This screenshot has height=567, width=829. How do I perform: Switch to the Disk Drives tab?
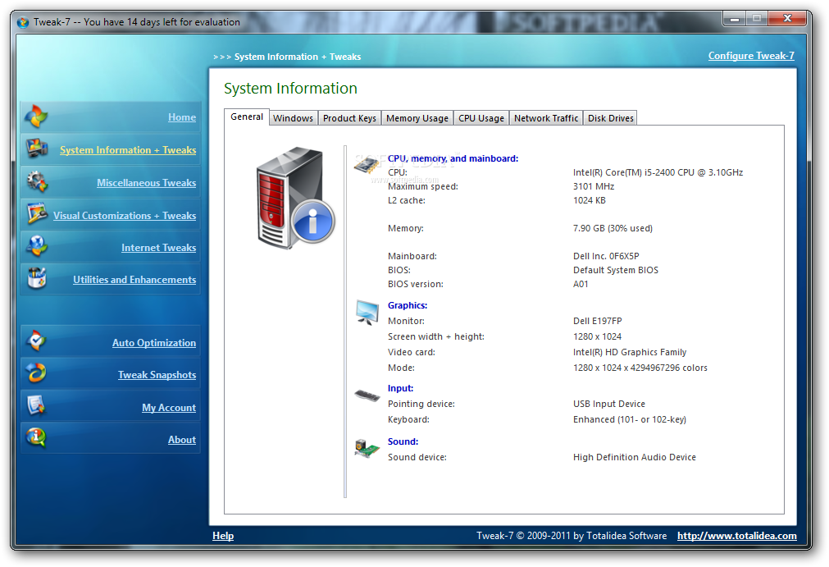coord(611,118)
